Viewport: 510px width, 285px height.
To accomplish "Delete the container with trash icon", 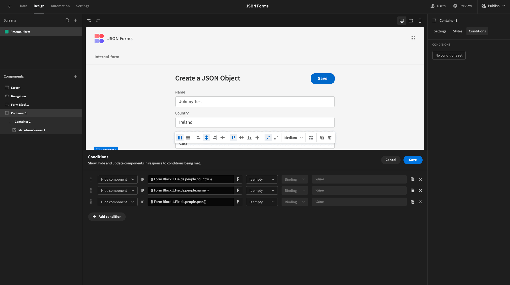I will pos(330,138).
